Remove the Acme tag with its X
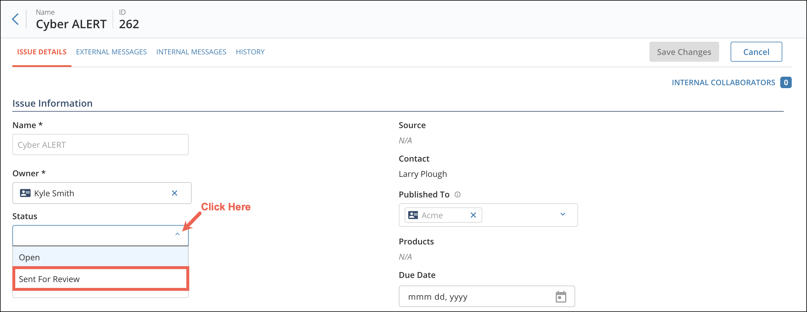Image resolution: width=807 pixels, height=312 pixels. pyautogui.click(x=473, y=215)
